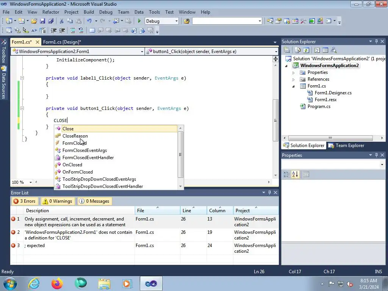
Task: Collapse the Form1.cs node in Solution Explorer
Action: (x=294, y=86)
